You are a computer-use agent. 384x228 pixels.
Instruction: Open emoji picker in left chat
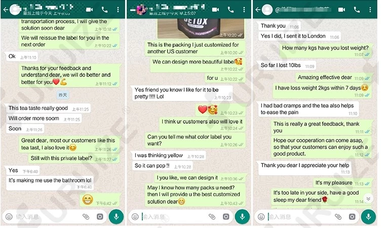[x=9, y=217]
